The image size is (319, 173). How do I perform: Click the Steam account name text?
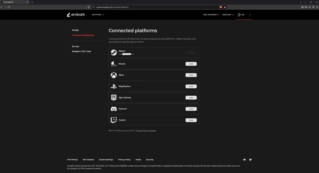126,54
